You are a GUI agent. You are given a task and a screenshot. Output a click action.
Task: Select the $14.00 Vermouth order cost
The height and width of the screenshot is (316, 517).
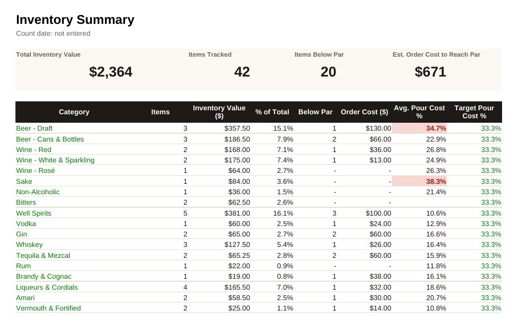point(380,309)
